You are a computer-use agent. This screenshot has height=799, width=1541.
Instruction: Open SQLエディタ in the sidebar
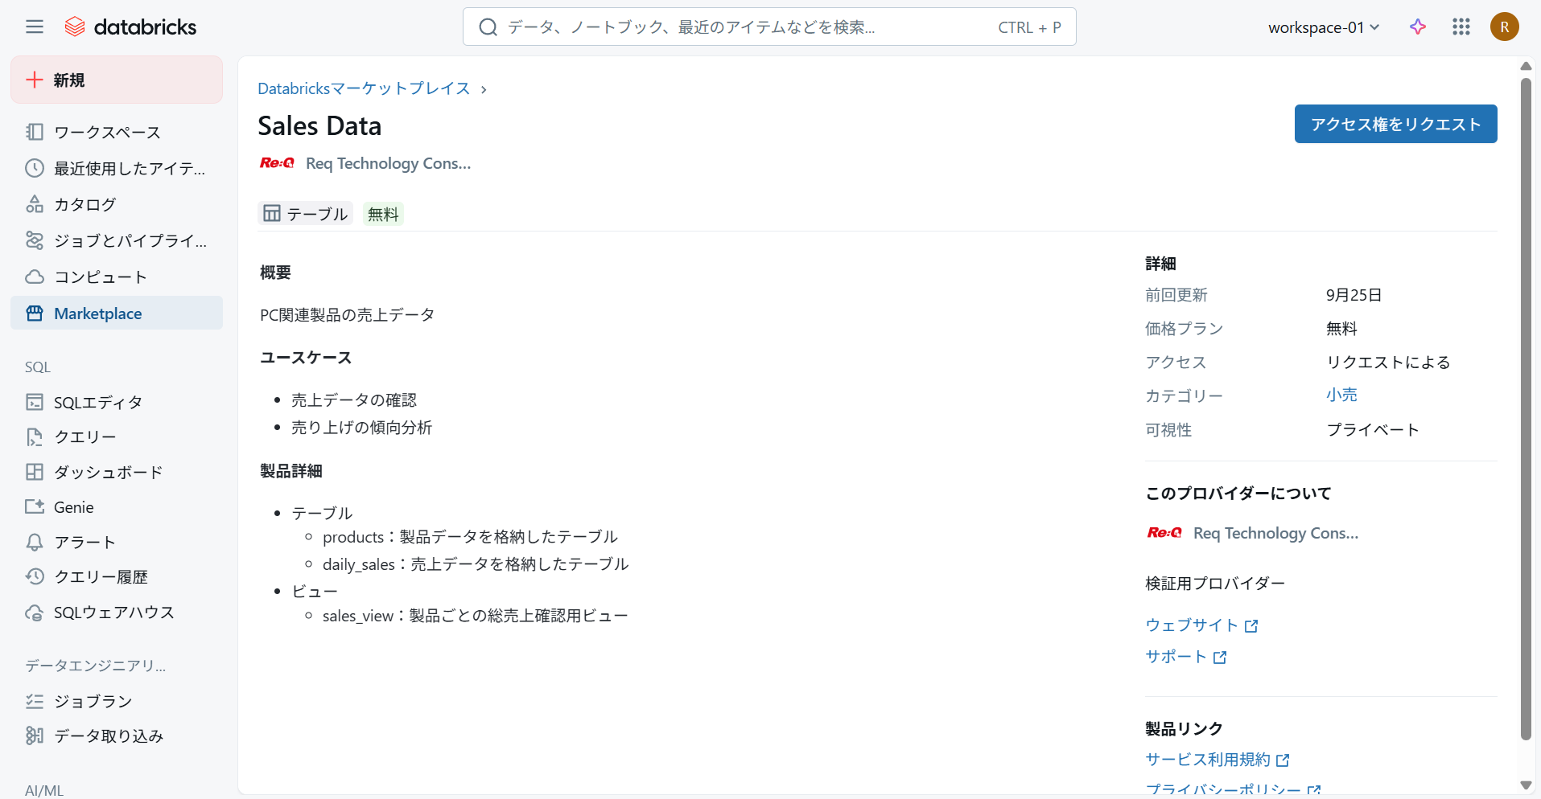(117, 402)
